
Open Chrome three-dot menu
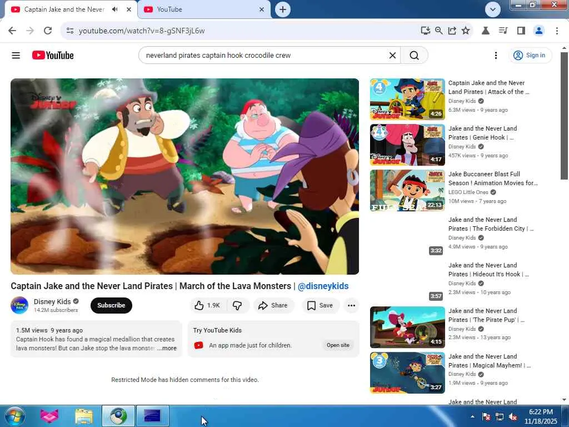click(x=557, y=31)
